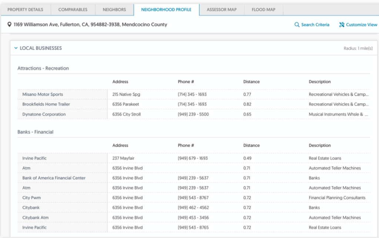Click the Radius 1 mile label
Image resolution: width=379 pixels, height=238 pixels.
[358, 48]
